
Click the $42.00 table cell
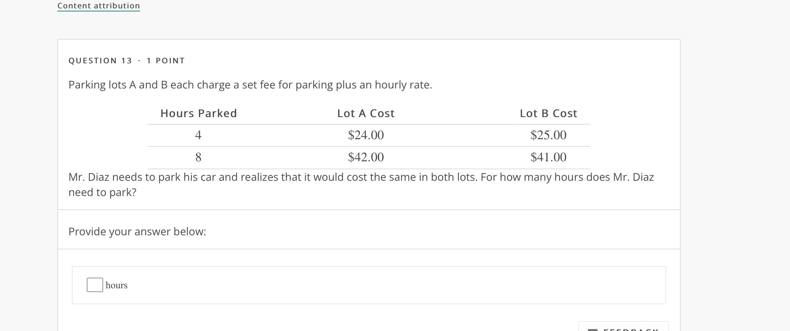point(366,157)
